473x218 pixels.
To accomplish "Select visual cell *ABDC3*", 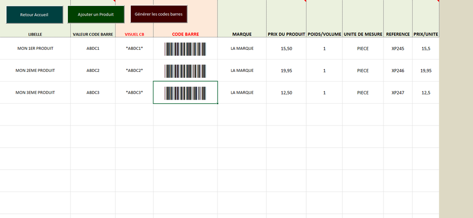I will 134,93.
